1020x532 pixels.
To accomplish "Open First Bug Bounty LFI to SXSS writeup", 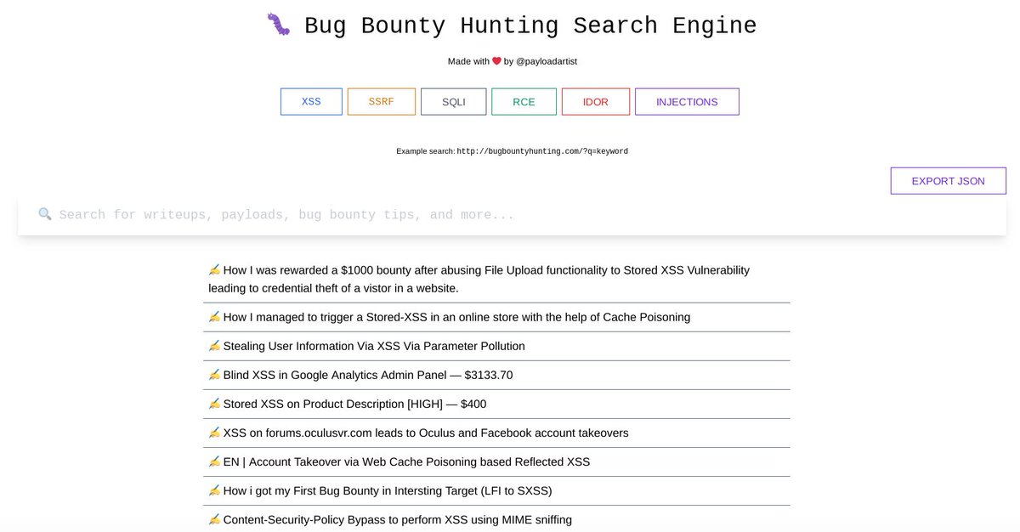I will [x=388, y=490].
